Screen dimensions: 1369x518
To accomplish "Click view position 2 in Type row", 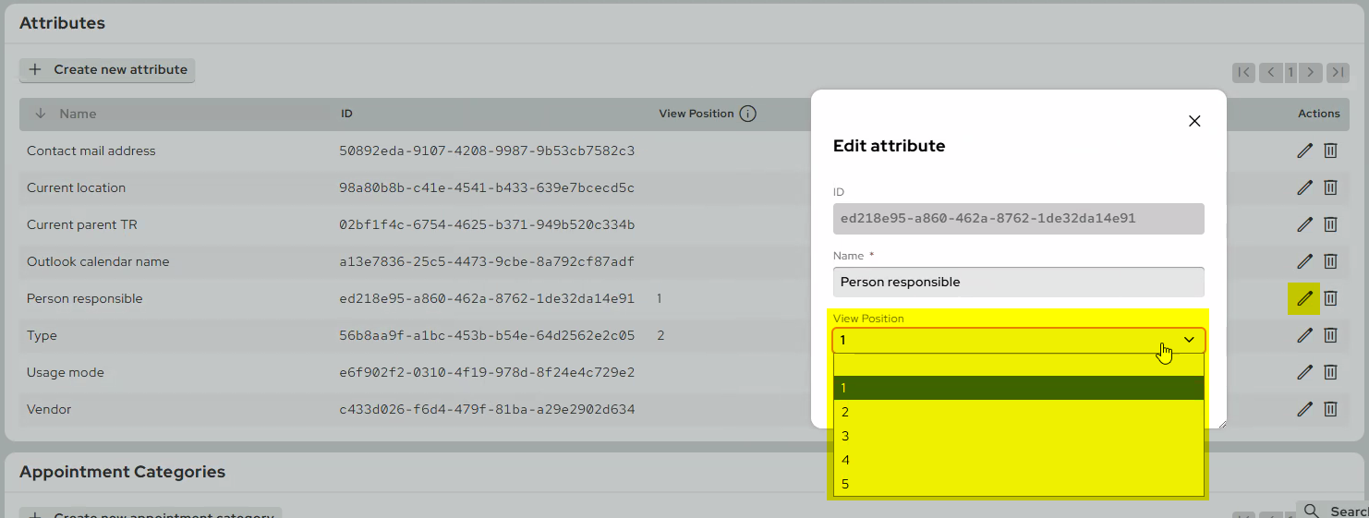I will (660, 335).
